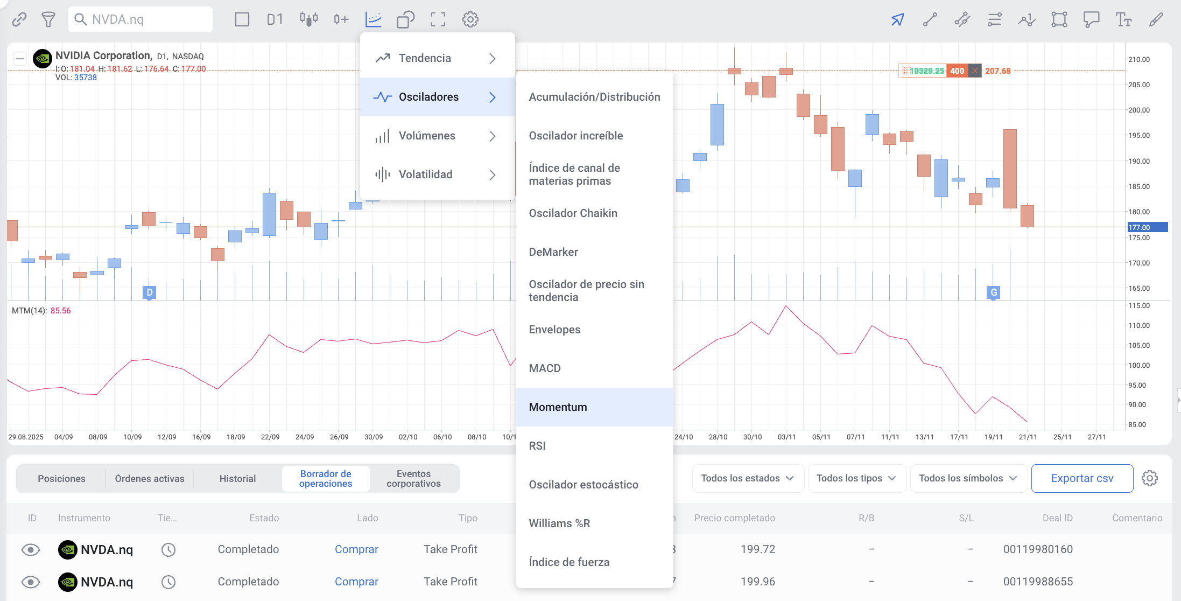Switch to the Historial tab
Viewport: 1181px width, 601px height.
(237, 479)
